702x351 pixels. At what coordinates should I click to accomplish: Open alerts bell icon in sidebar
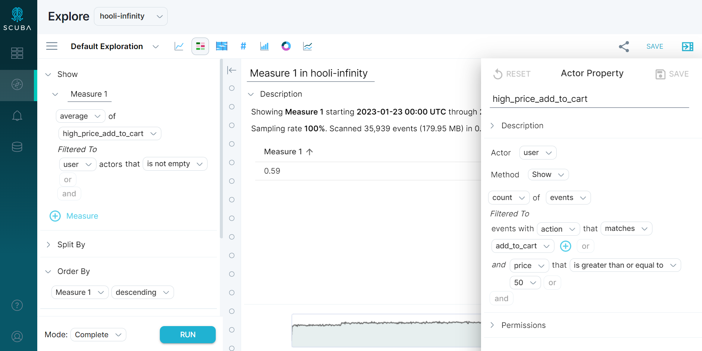click(x=17, y=116)
